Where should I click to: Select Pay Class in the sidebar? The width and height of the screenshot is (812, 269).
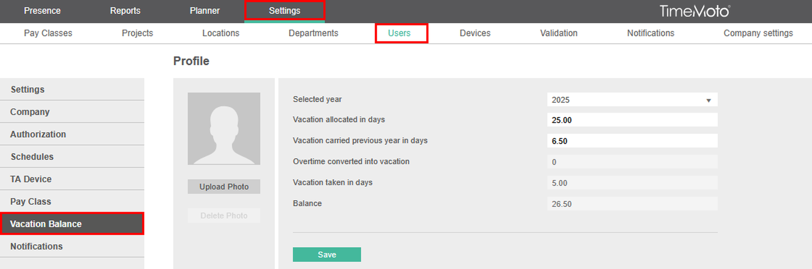tap(30, 201)
